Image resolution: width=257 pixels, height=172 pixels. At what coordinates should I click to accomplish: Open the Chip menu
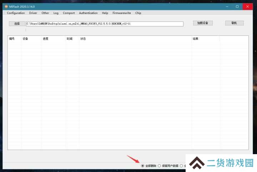[138, 13]
